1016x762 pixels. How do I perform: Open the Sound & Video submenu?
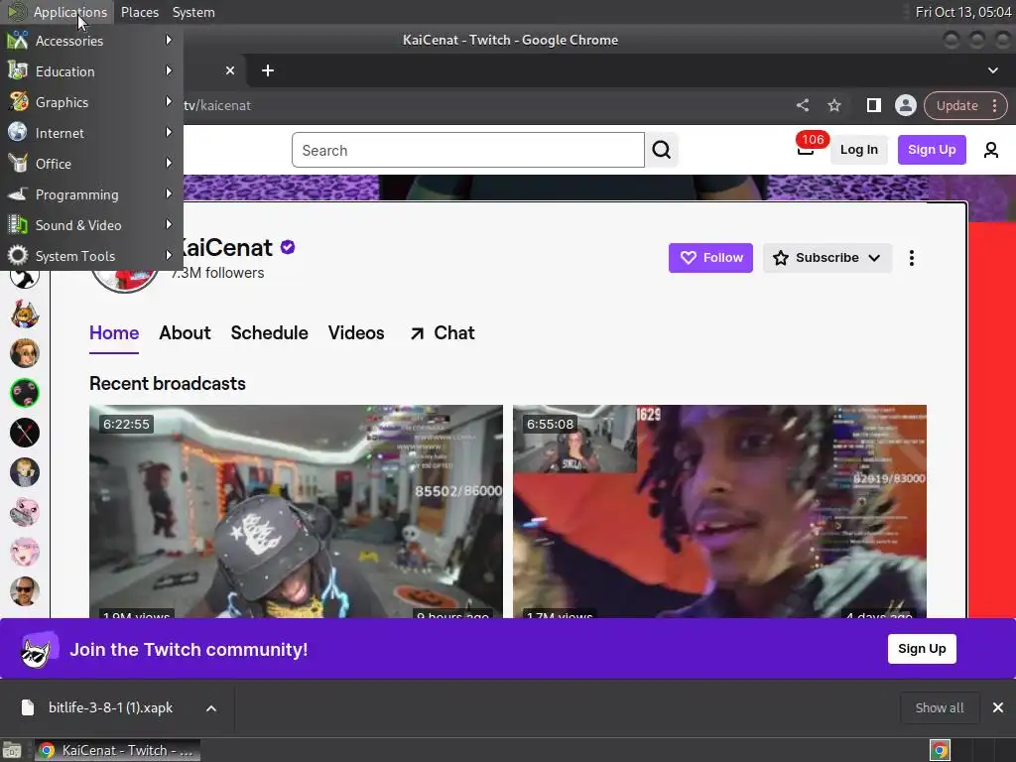91,225
